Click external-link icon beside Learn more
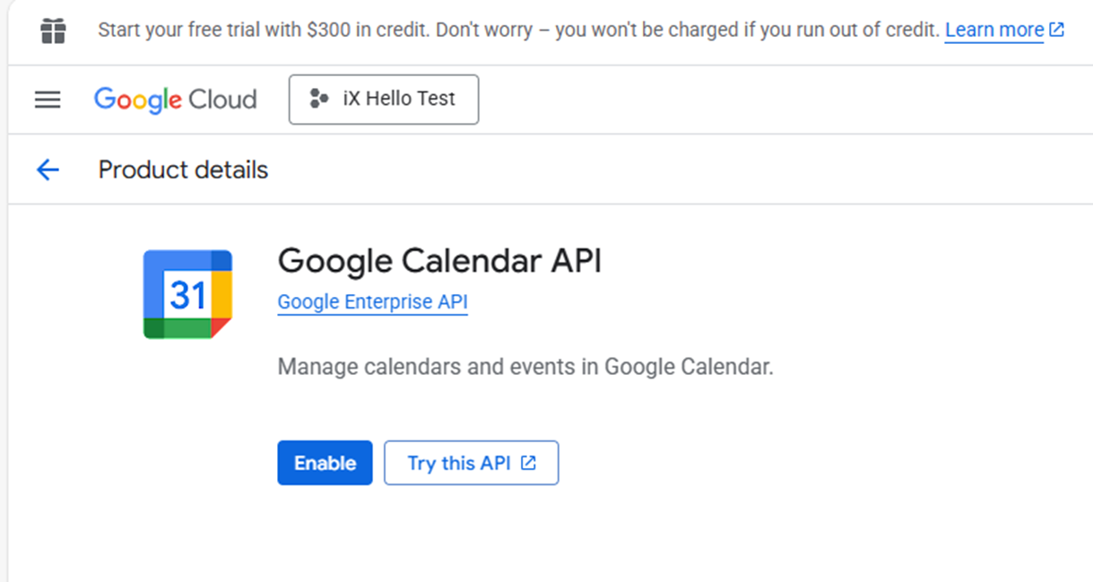 [x=1057, y=30]
